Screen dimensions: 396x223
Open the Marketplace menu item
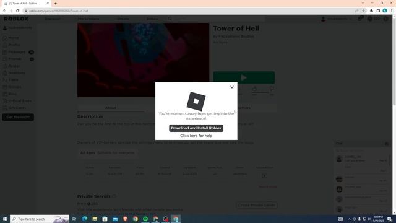pyautogui.click(x=88, y=19)
